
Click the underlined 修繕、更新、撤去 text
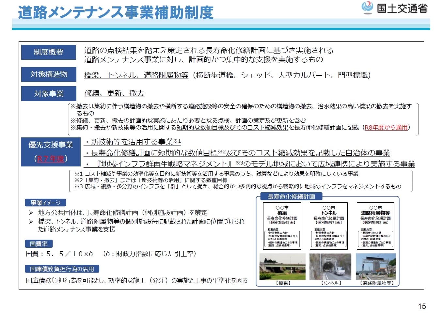click(x=114, y=93)
